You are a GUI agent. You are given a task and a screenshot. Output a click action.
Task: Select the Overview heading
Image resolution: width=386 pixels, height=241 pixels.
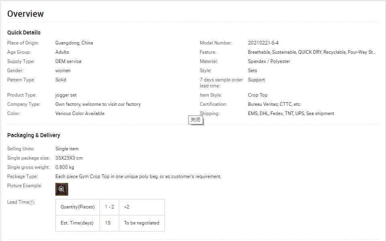coord(25,14)
